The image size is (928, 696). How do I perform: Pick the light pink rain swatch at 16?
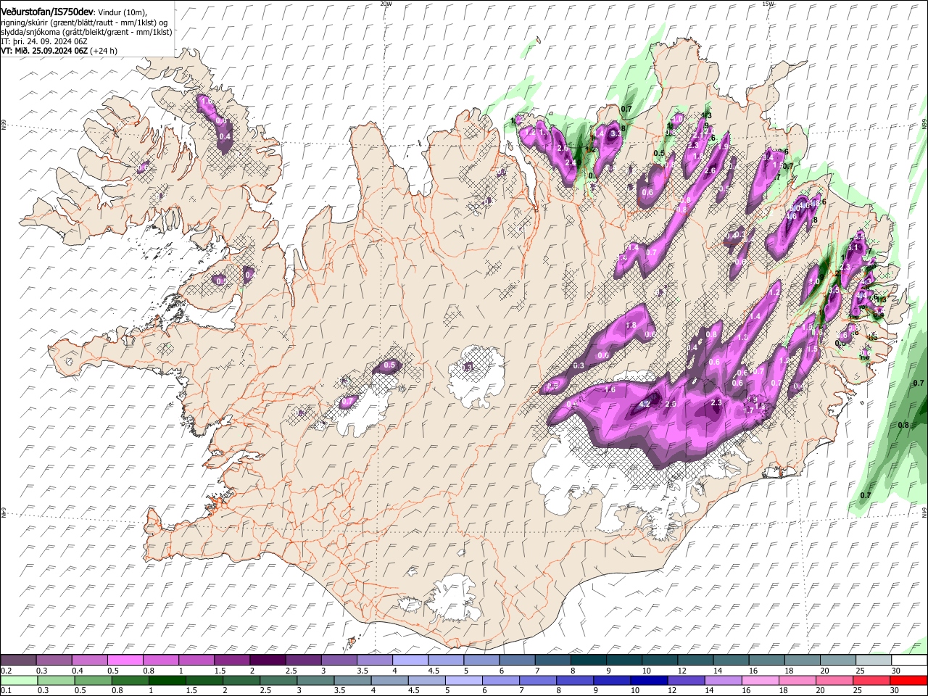click(760, 680)
